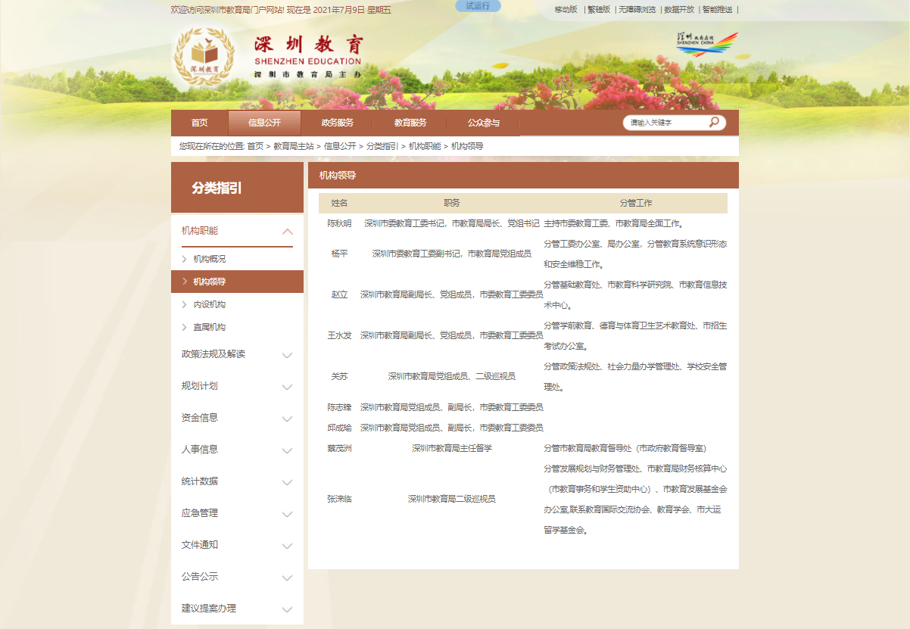
Task: Click the name 陈秋明 in the table
Action: [339, 224]
